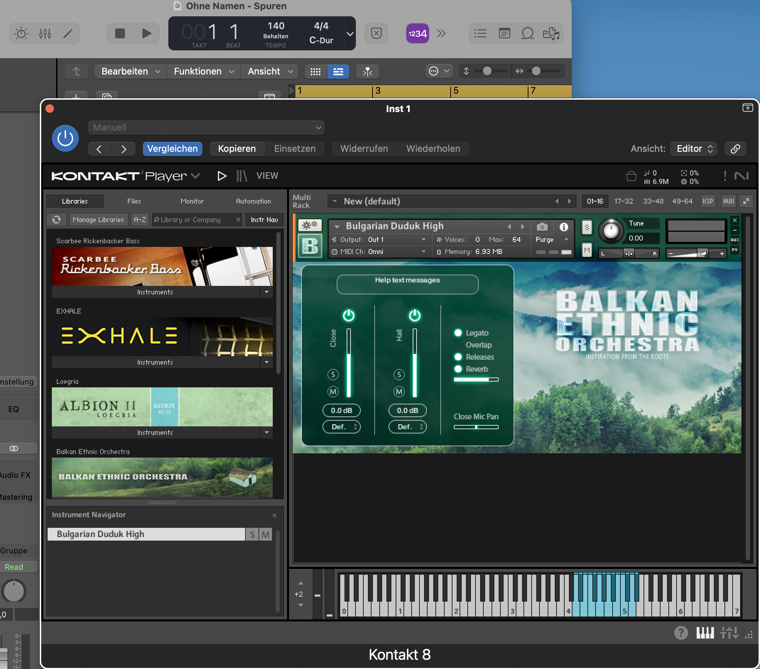The height and width of the screenshot is (669, 760).
Task: Toggle the Hall mic power button
Action: (414, 315)
